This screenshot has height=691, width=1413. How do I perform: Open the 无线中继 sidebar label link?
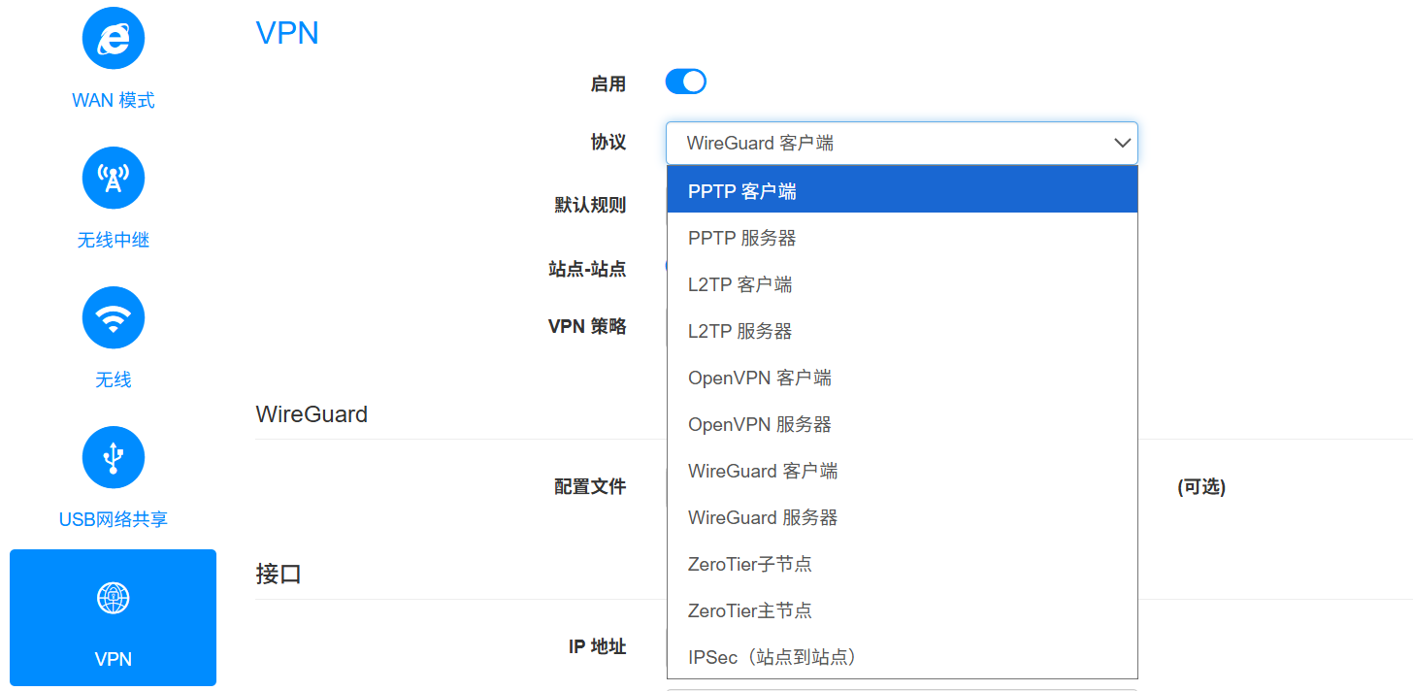pyautogui.click(x=114, y=240)
